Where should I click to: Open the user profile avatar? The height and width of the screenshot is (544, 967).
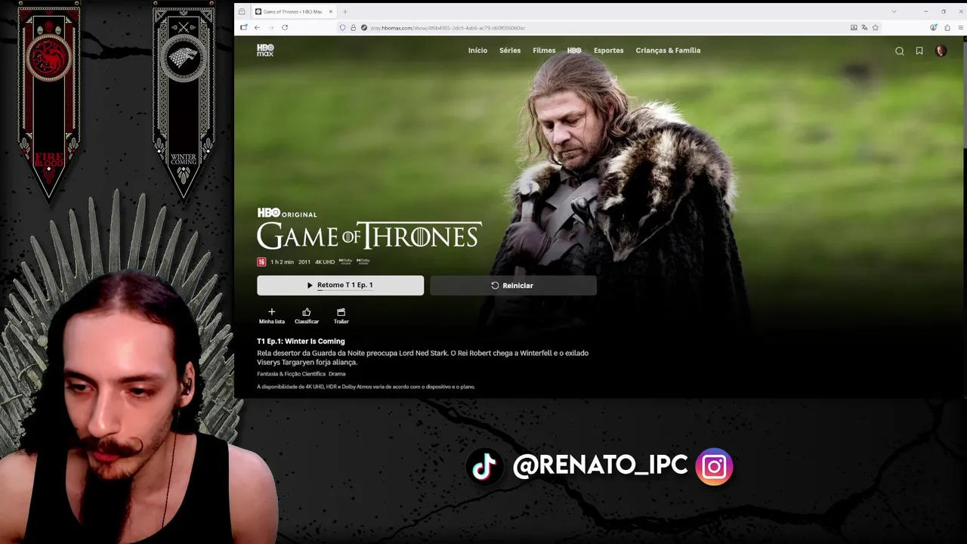(941, 51)
